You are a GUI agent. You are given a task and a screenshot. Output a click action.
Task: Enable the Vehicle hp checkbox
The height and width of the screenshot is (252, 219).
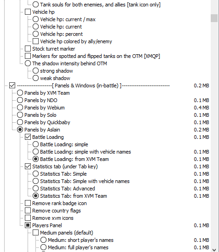point(28,12)
